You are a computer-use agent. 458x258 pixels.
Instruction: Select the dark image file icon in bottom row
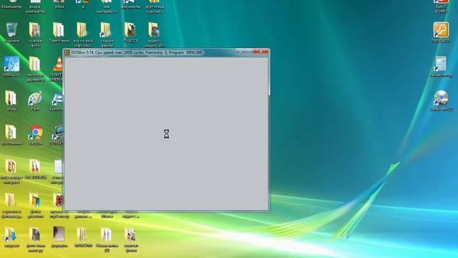tap(59, 234)
